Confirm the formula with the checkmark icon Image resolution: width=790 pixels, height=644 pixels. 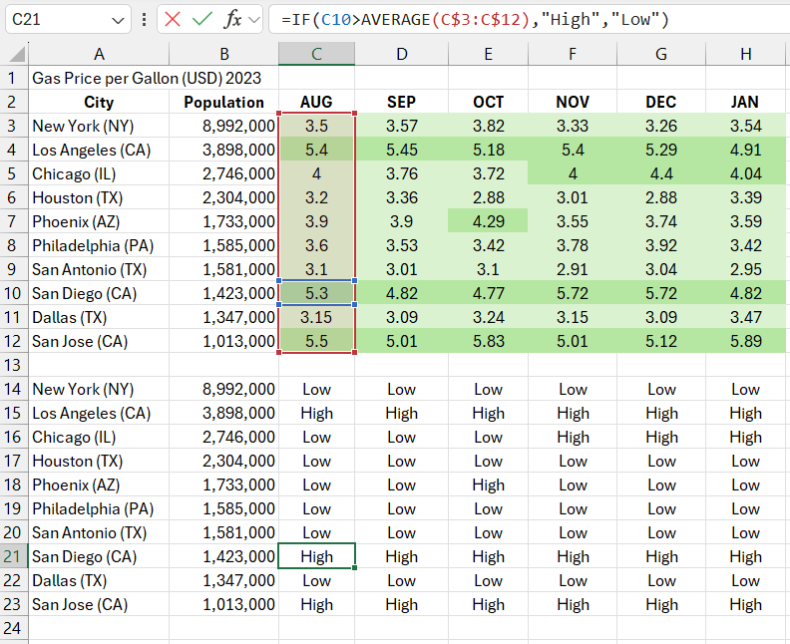tap(202, 20)
